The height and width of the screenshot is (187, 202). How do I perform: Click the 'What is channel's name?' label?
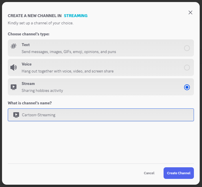tap(30, 103)
